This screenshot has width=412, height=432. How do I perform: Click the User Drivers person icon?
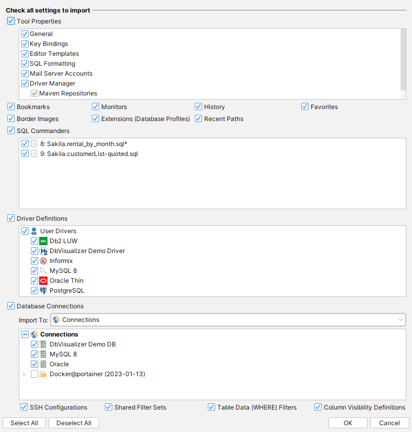(34, 231)
